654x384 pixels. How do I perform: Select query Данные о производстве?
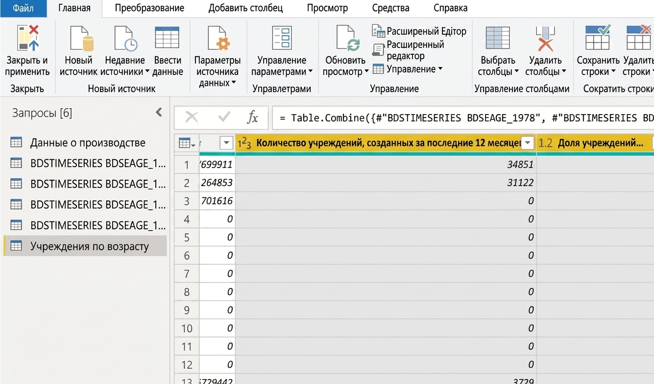tap(85, 143)
